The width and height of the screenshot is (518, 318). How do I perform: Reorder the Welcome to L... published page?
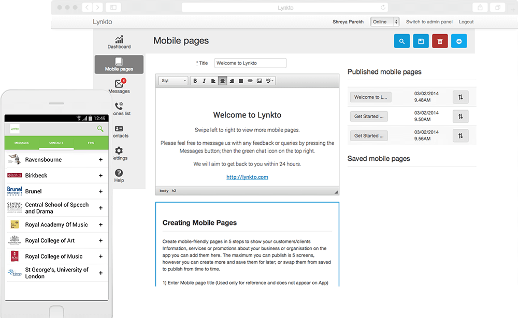(461, 97)
